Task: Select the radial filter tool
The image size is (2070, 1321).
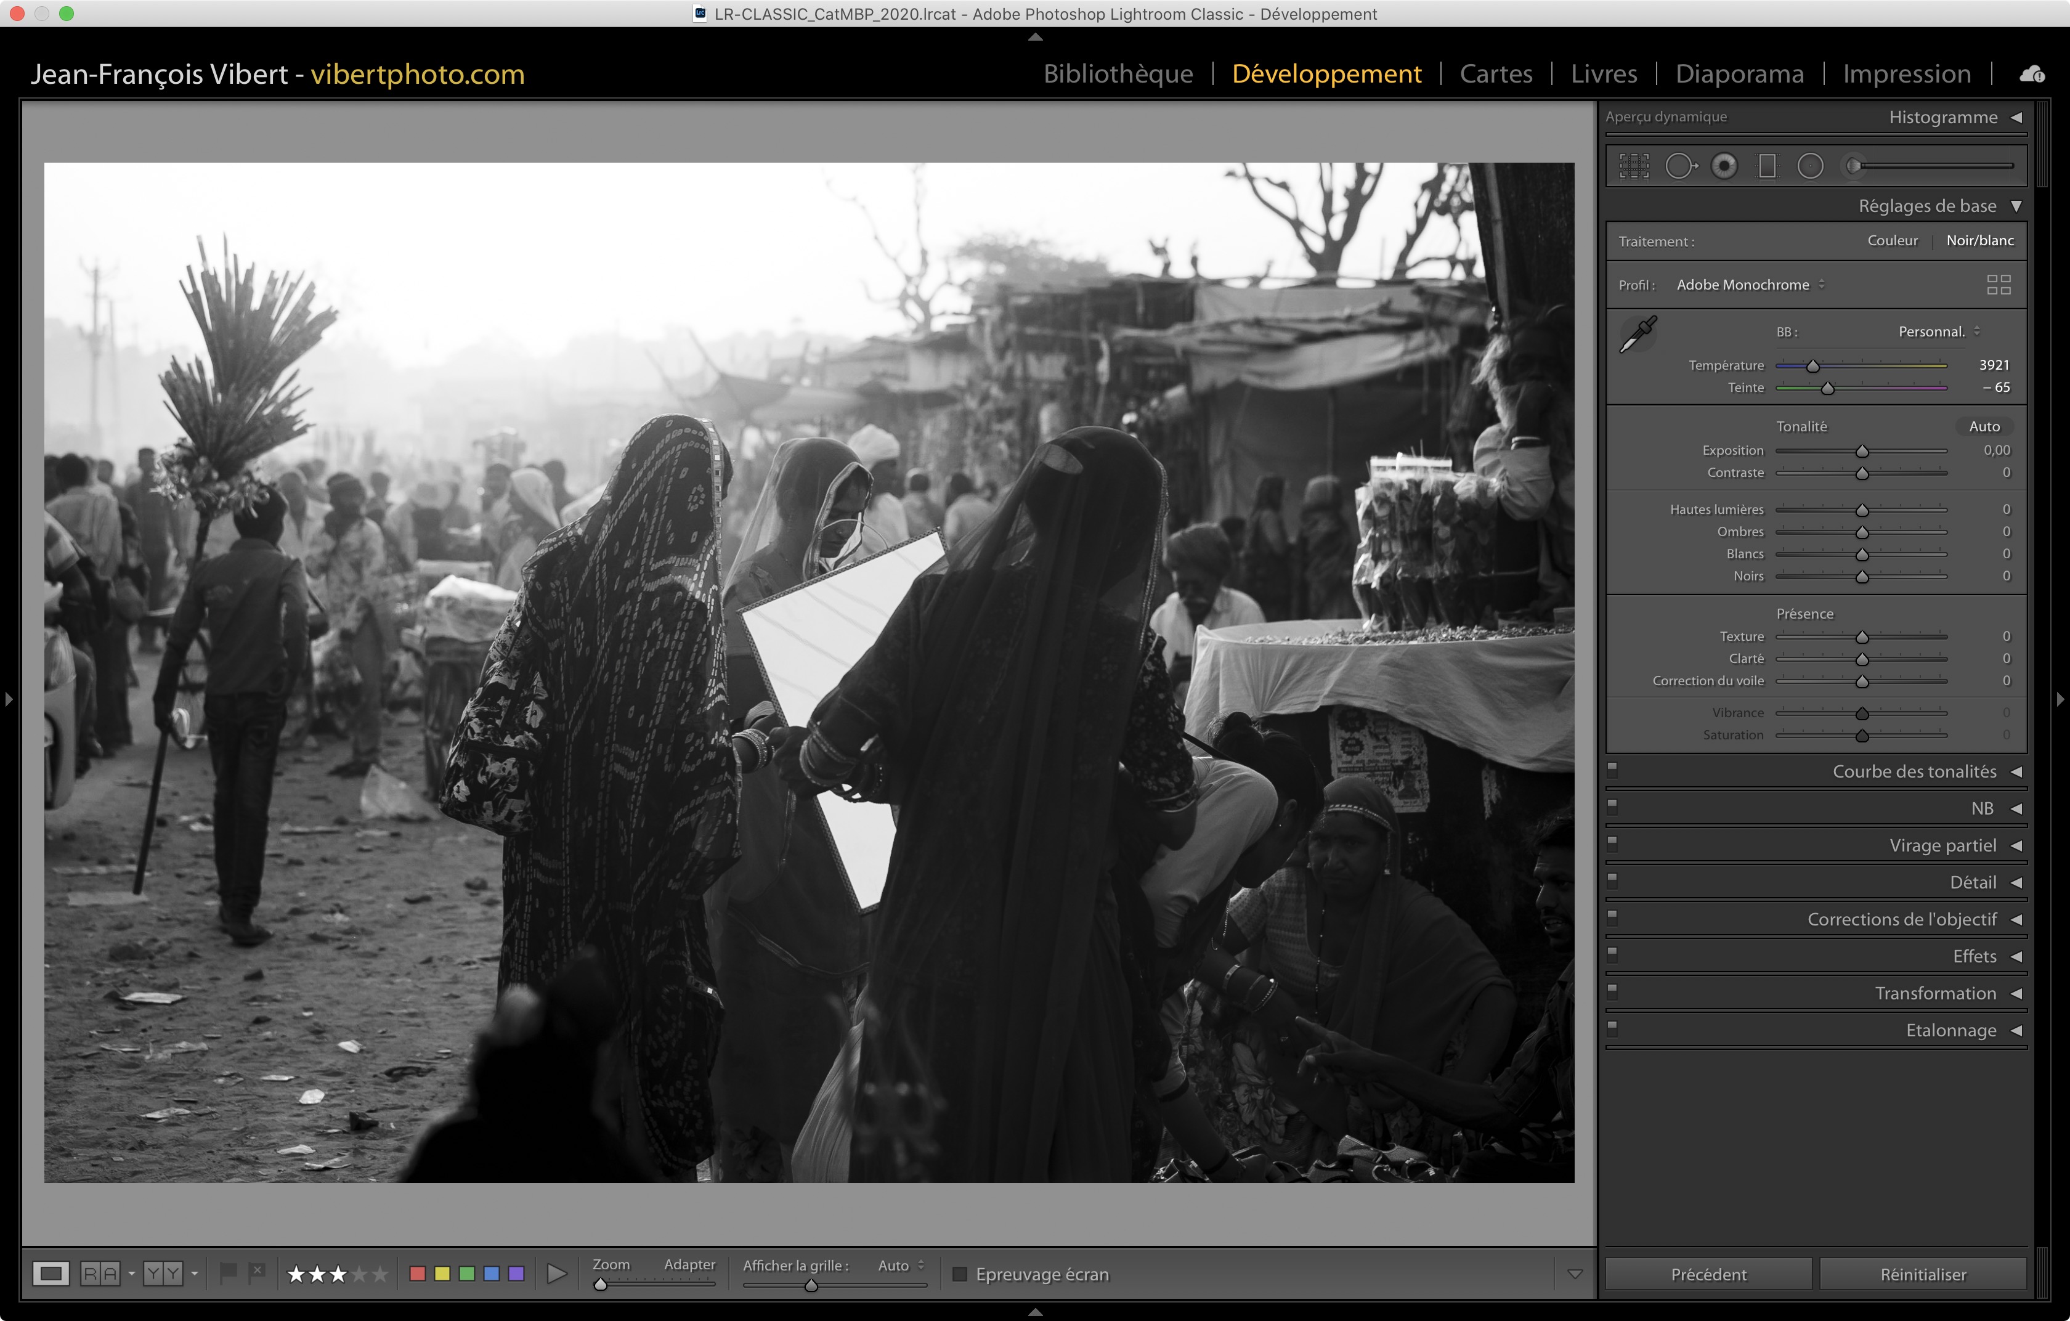Action: tap(1809, 166)
